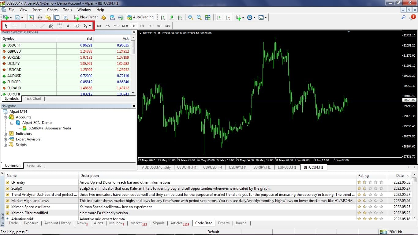
Task: Click the New Order button
Action: pos(86,17)
